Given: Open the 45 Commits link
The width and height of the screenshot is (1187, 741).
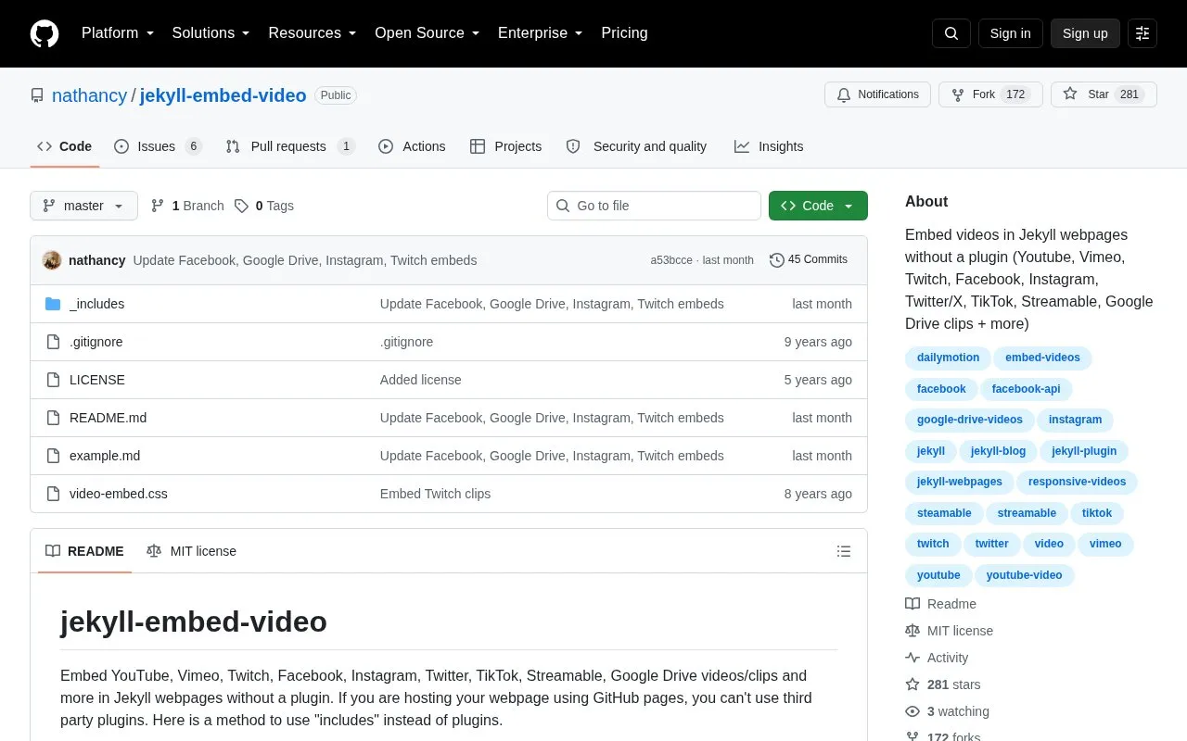Looking at the screenshot, I should (x=809, y=260).
